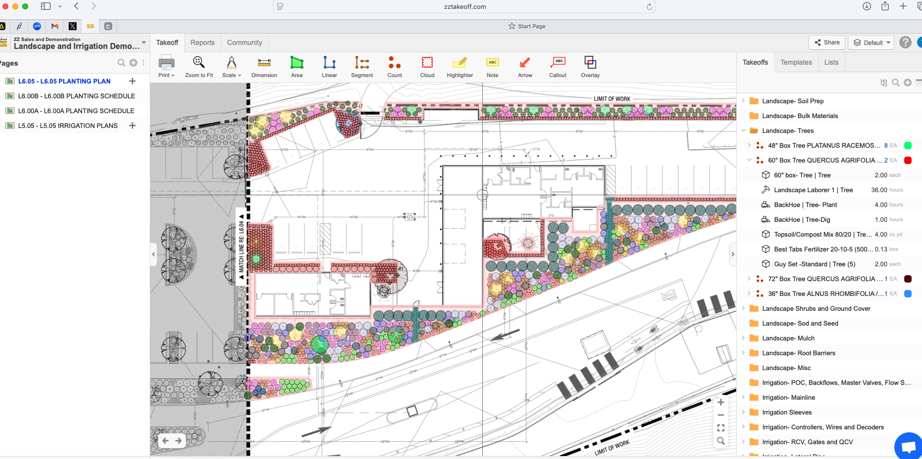Open the help question mark icon
922x459 pixels.
pyautogui.click(x=905, y=42)
